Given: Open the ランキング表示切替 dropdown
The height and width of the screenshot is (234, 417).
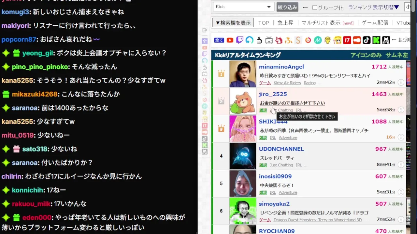Looking at the screenshot, I should coord(374,7).
